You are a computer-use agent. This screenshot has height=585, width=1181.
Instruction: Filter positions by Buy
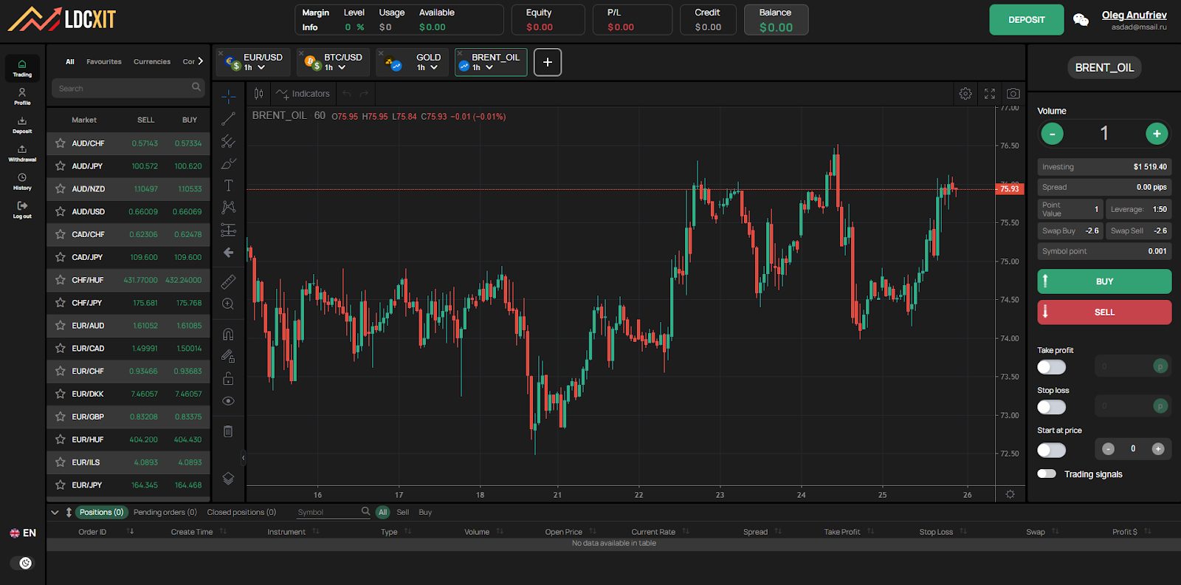(x=425, y=512)
